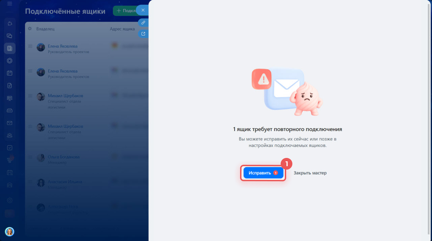Image resolution: width=432 pixels, height=241 pixels.
Task: Click the user avatar at sidebar bottom
Action: click(10, 232)
